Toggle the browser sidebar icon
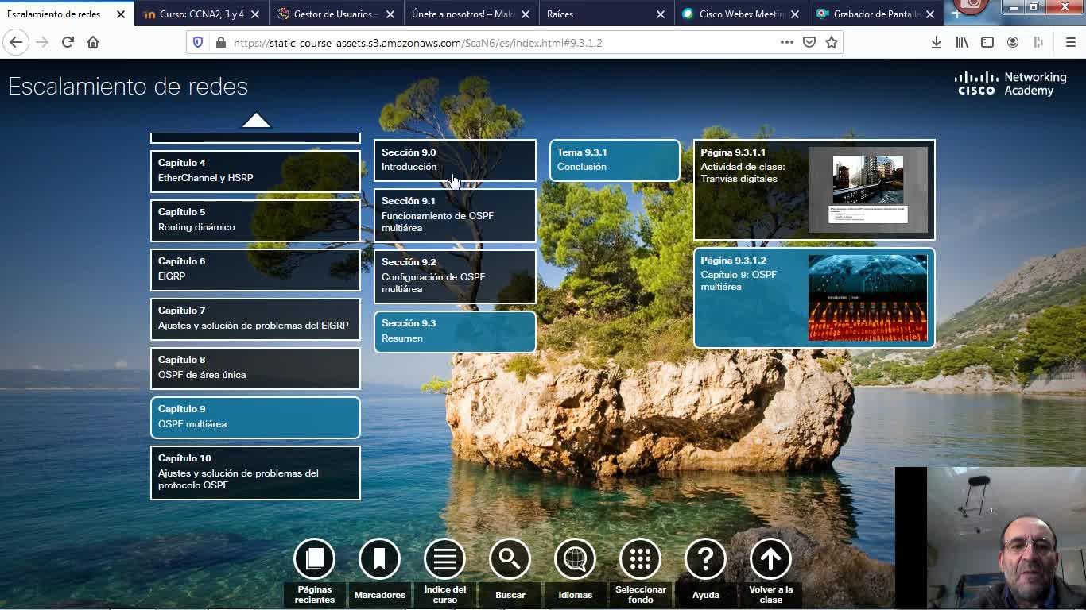The width and height of the screenshot is (1086, 610). coord(987,43)
